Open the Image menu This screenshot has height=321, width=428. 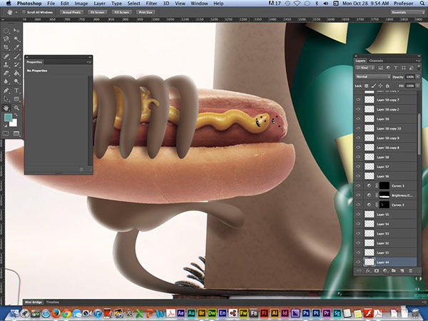tap(81, 4)
